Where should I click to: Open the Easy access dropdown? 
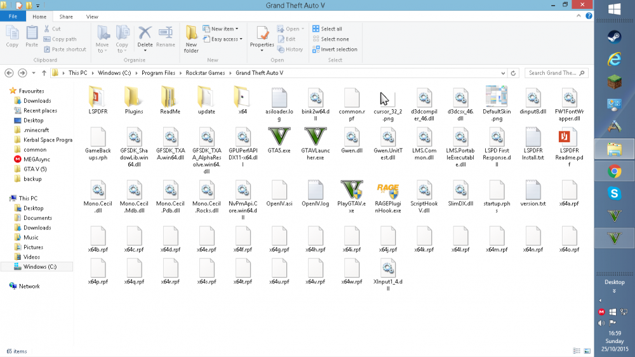(222, 39)
